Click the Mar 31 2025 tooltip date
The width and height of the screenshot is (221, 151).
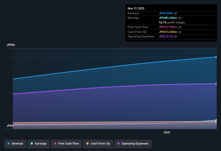[x=136, y=8]
